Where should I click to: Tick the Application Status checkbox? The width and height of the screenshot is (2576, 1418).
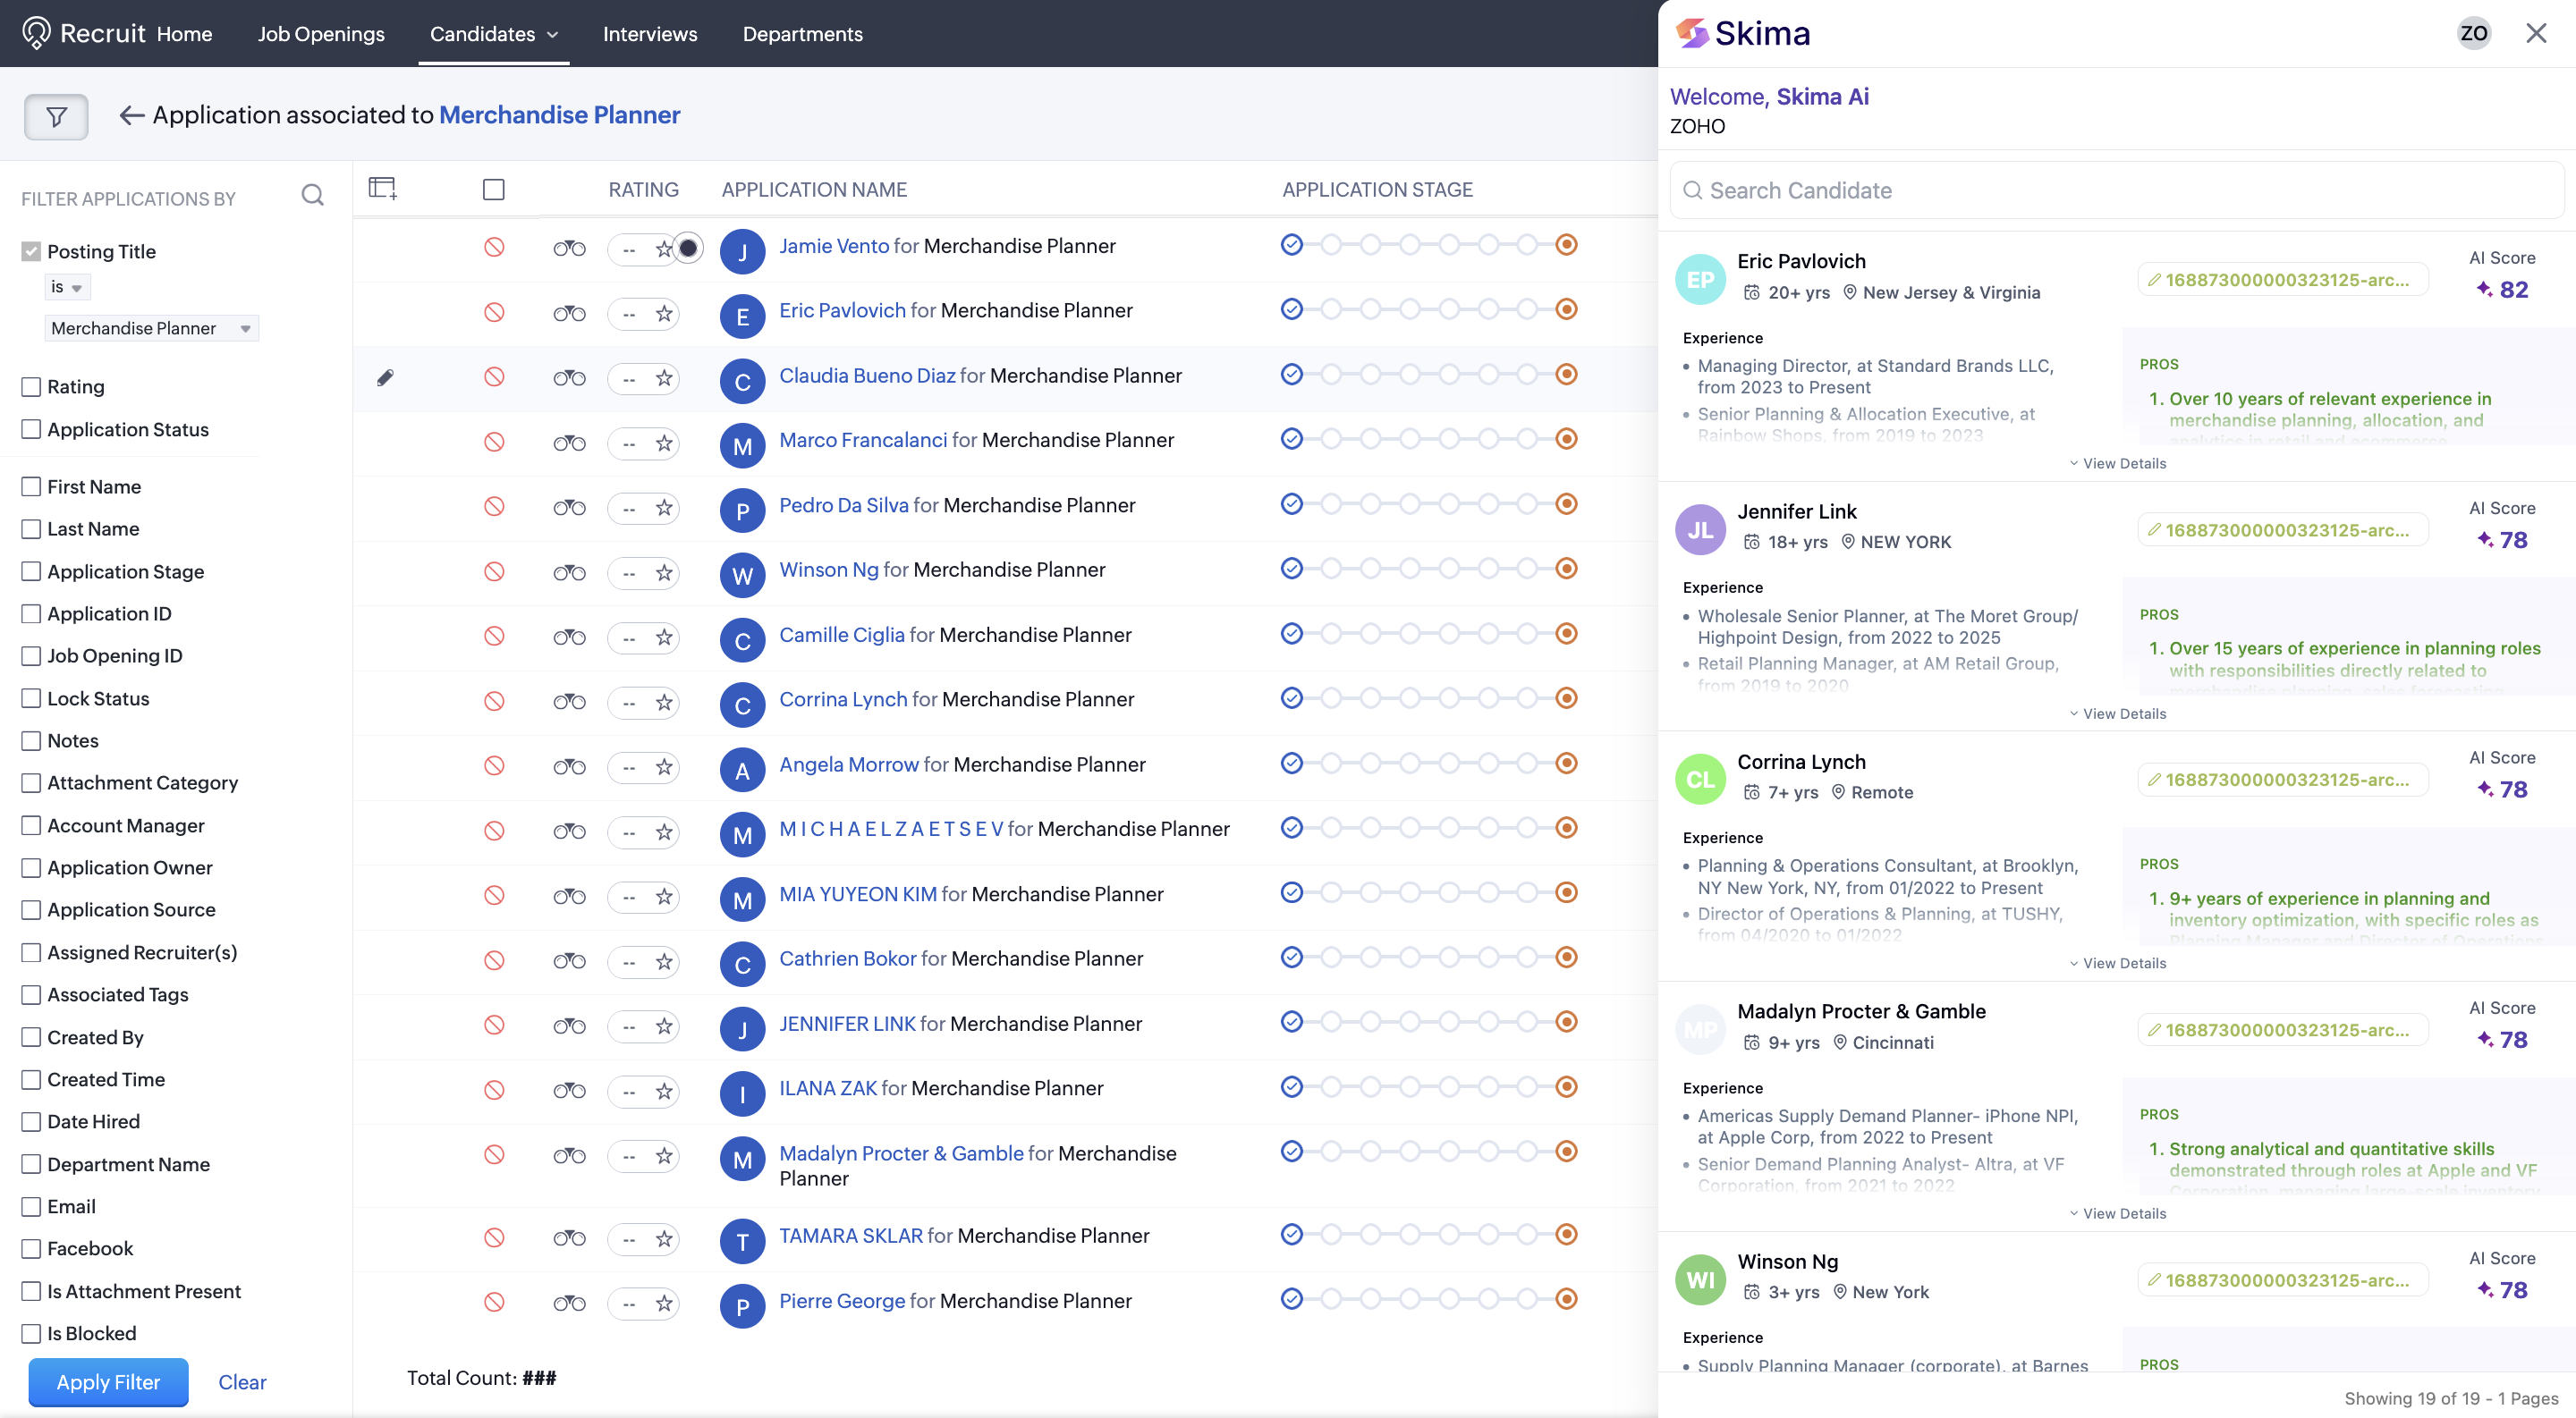click(31, 430)
